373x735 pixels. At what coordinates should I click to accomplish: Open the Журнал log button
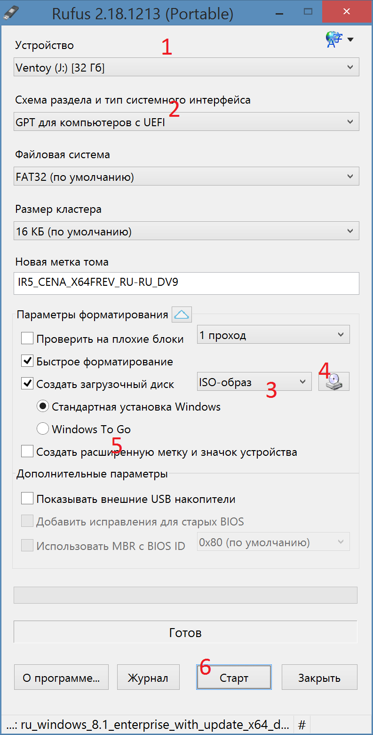coord(148,678)
